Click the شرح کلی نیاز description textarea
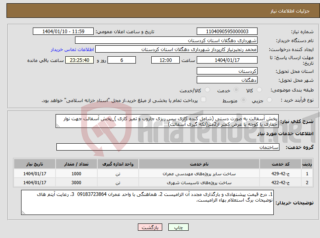Screen dimensions: 320x238 tap(167, 121)
